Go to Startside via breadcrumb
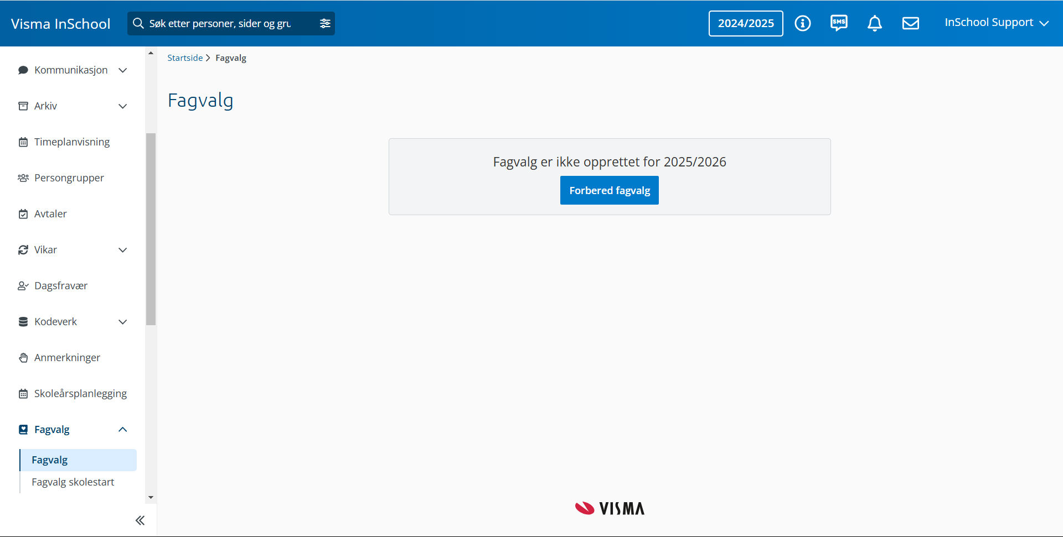Image resolution: width=1063 pixels, height=537 pixels. tap(185, 58)
